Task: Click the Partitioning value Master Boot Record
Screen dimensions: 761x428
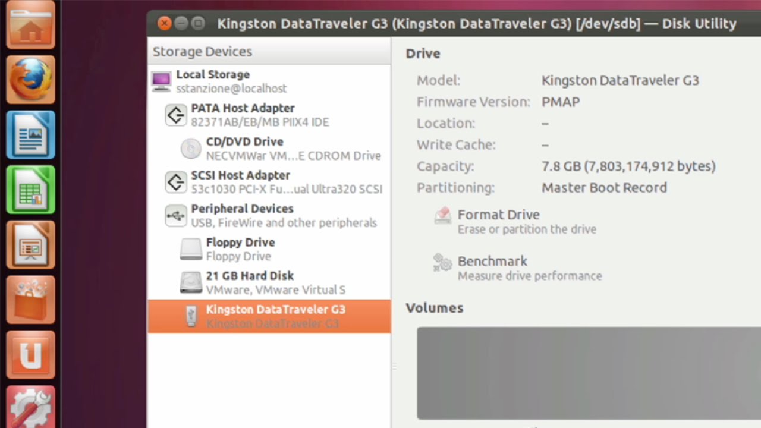Action: point(604,188)
